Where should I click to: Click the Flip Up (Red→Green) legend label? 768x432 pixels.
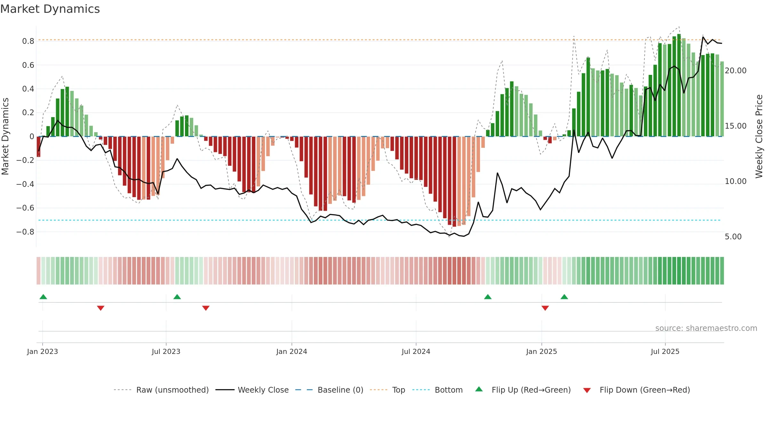click(x=531, y=390)
